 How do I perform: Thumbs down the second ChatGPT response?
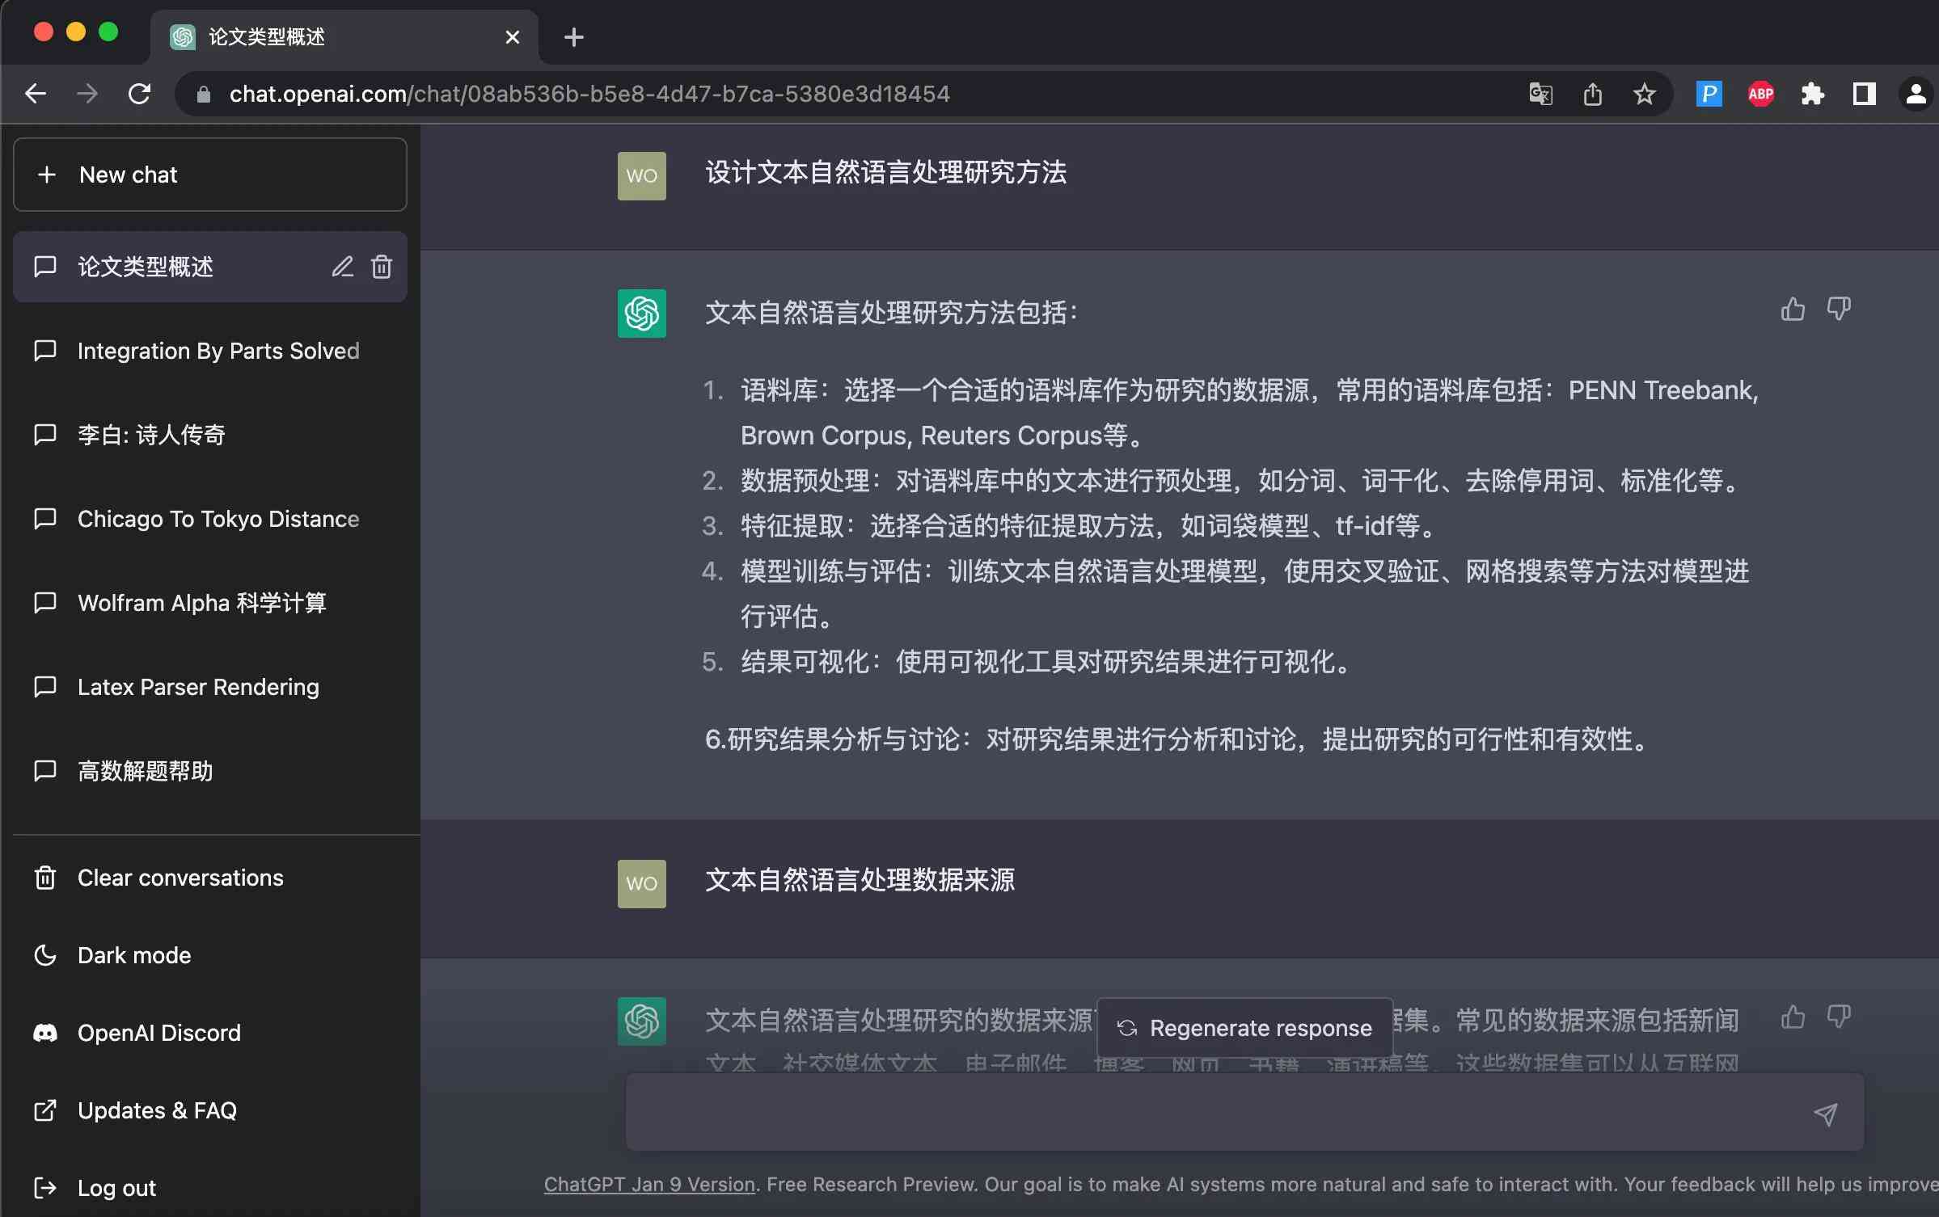click(1839, 1017)
